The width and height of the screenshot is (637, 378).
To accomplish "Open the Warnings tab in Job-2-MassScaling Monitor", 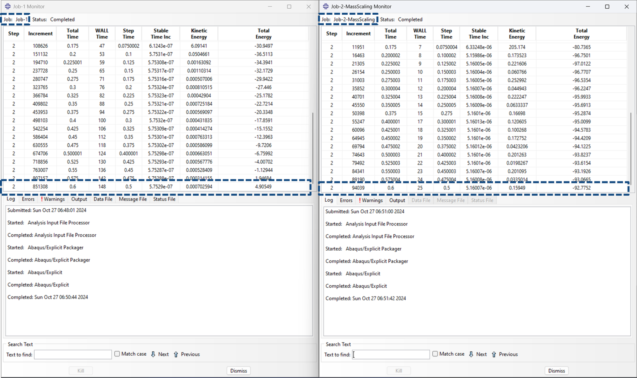I will 371,200.
